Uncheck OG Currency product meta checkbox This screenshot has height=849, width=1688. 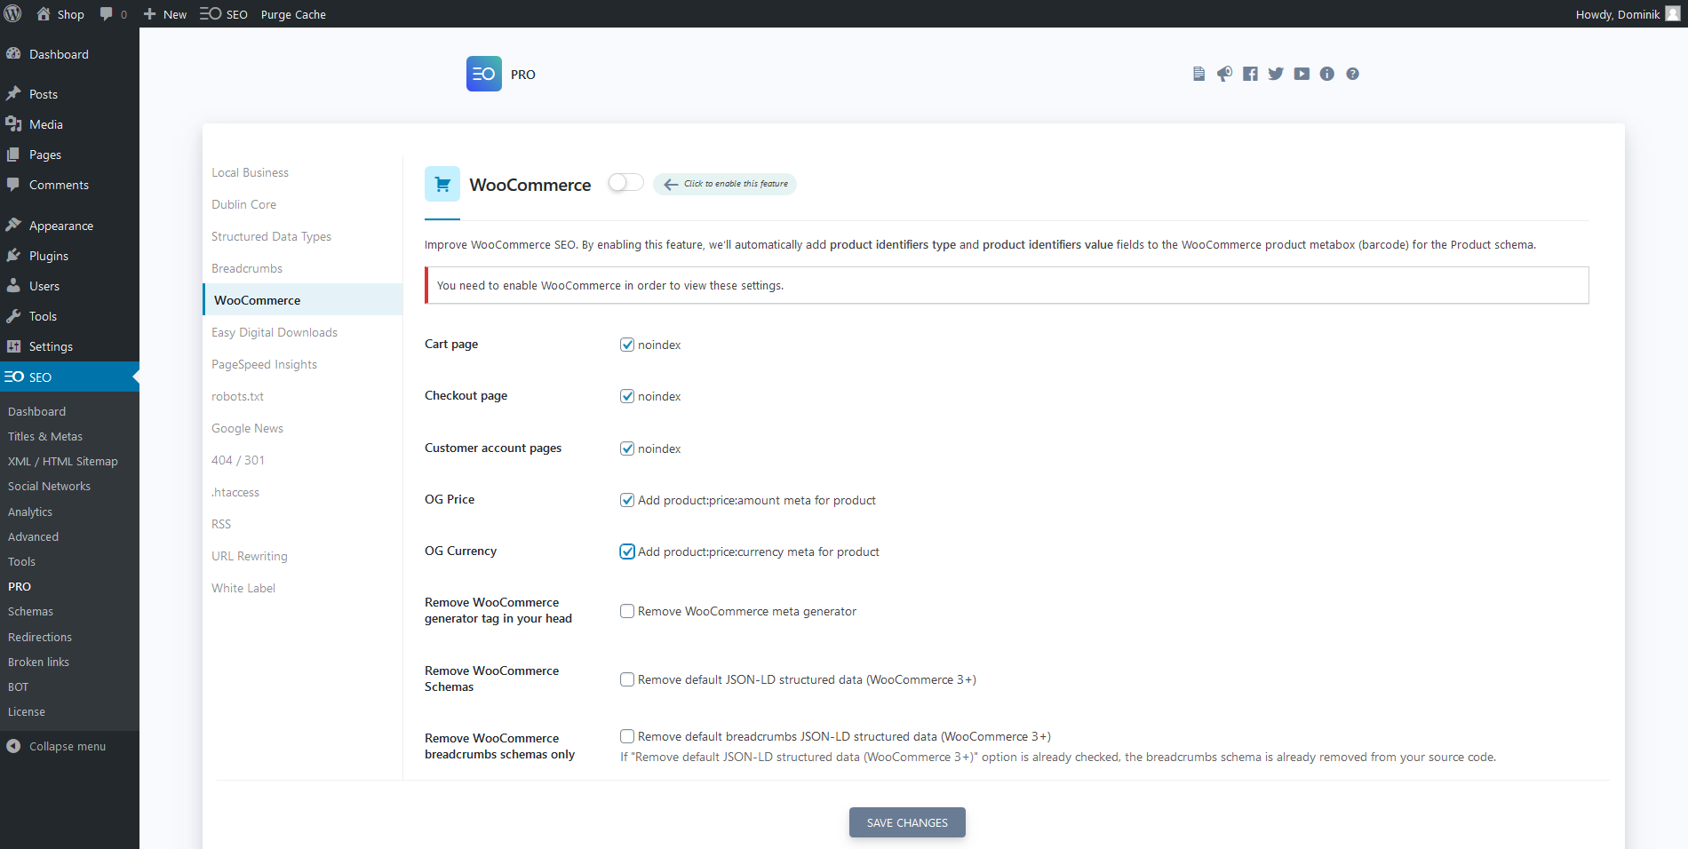click(627, 551)
